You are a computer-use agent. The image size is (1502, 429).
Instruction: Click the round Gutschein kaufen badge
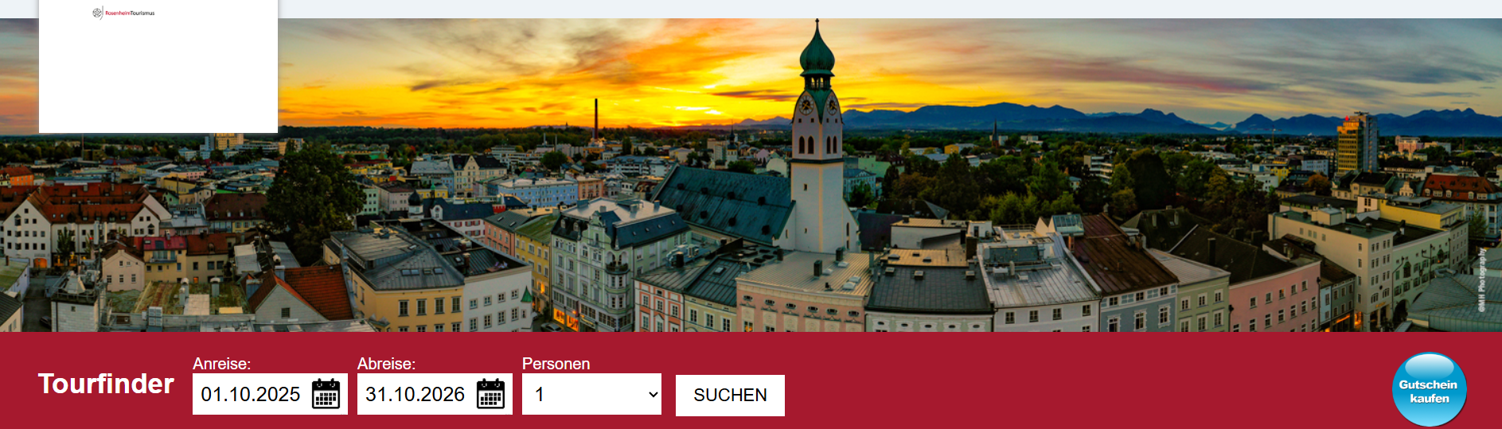tap(1430, 390)
